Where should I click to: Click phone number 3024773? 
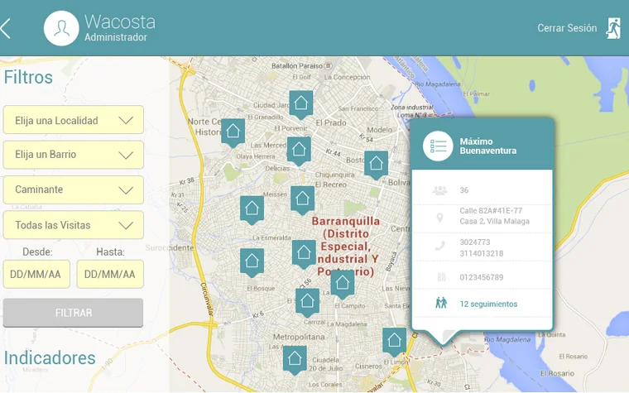(475, 242)
